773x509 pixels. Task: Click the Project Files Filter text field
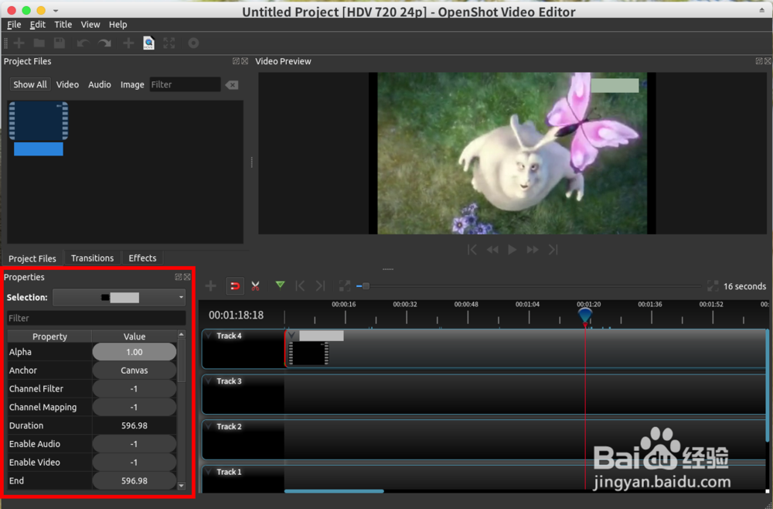pos(185,84)
